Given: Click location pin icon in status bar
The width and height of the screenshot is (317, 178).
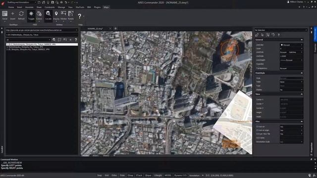Looking at the screenshot, I should [310, 176].
